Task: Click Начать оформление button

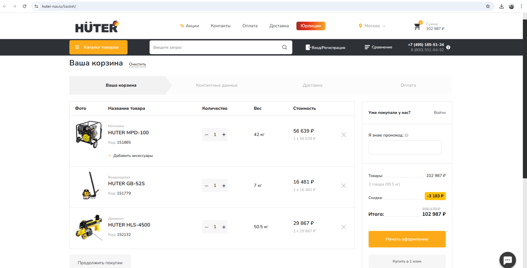Action: [x=407, y=239]
